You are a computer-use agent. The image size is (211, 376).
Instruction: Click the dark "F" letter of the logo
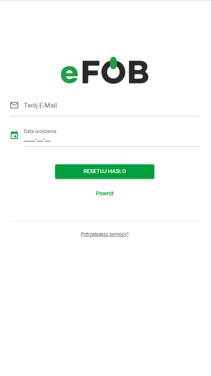point(91,72)
